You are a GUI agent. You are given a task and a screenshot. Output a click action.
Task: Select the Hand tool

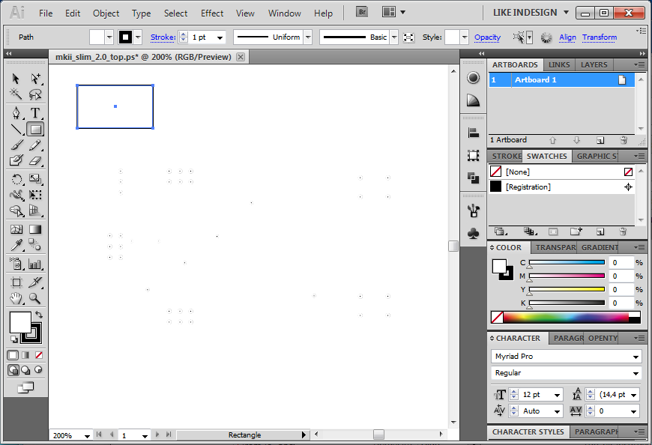tap(16, 298)
